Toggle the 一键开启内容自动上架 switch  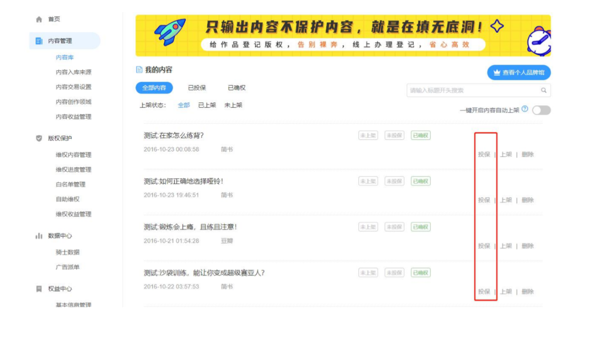click(x=541, y=110)
